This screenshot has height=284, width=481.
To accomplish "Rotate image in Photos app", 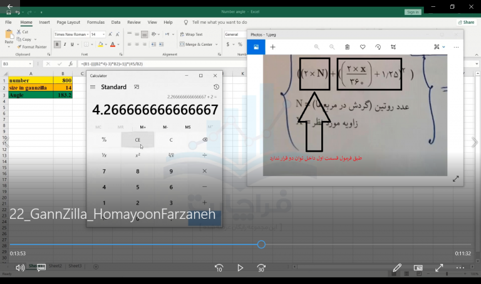I will click(x=378, y=47).
